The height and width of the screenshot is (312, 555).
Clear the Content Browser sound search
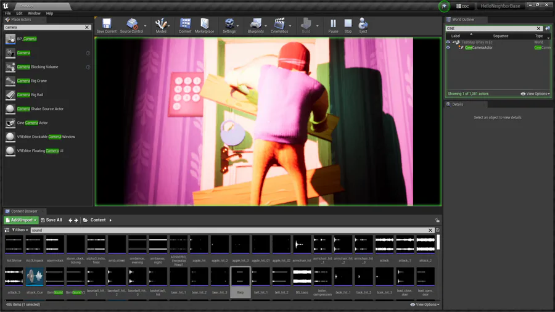430,230
